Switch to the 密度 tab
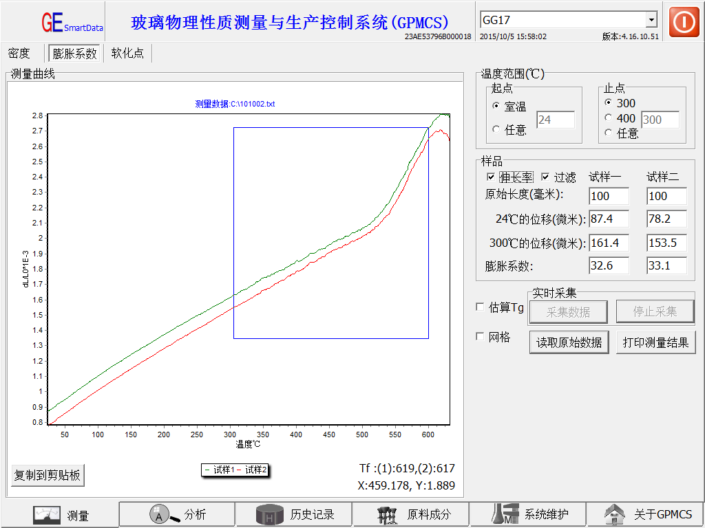705x528 pixels. point(19,53)
